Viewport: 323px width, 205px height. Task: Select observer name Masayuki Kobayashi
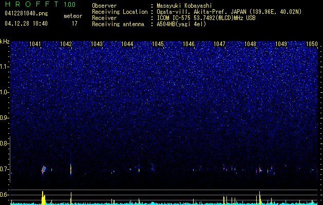tap(184, 6)
